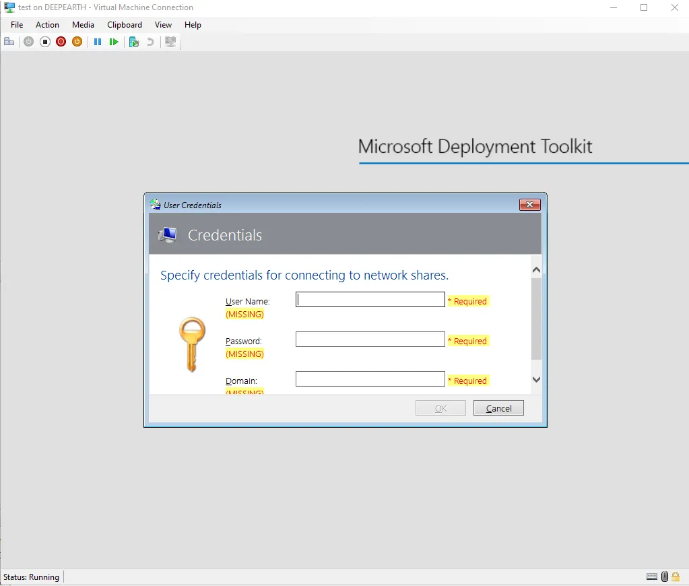Maximize the Virtual Machine Connection window
The image size is (689, 586).
point(644,7)
